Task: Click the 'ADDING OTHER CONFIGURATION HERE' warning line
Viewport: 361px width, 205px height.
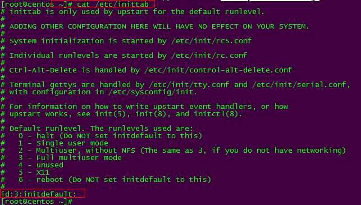Action: pos(159,26)
